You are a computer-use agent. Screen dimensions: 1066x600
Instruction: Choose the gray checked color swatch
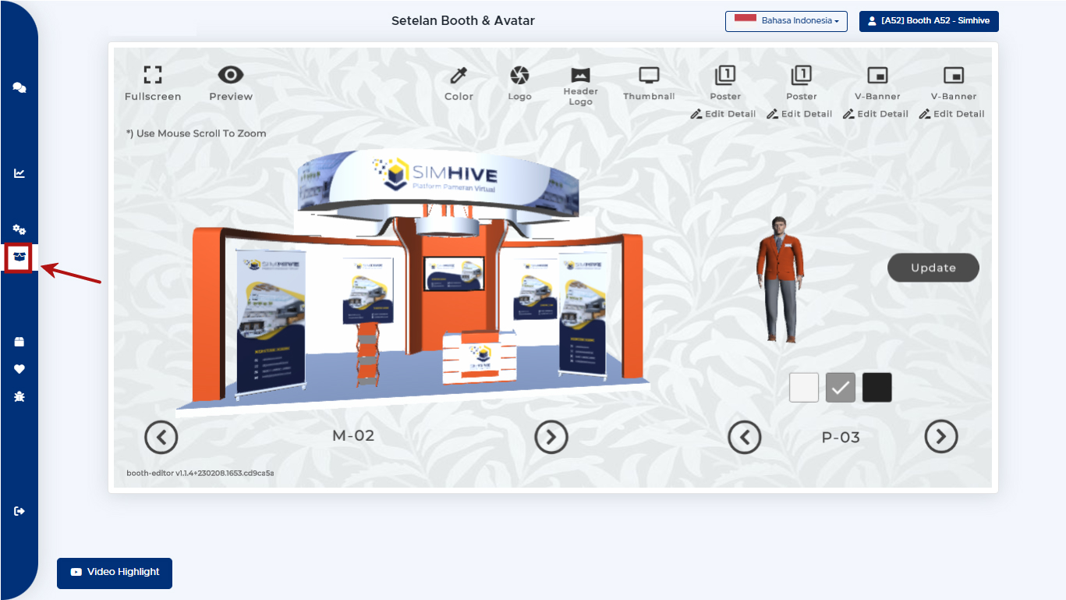(x=841, y=387)
